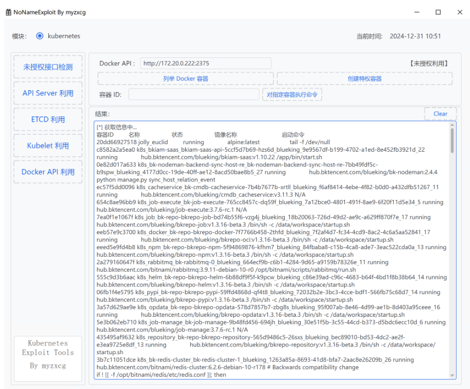This screenshot has width=470, height=389.
Task: Maximize the NoNameExploit window
Action: click(x=438, y=12)
